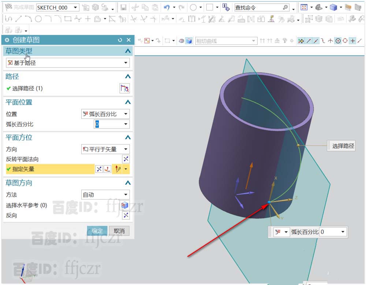Click the Reverse Plane Normal icon
The width and height of the screenshot is (366, 285).
(x=126, y=159)
